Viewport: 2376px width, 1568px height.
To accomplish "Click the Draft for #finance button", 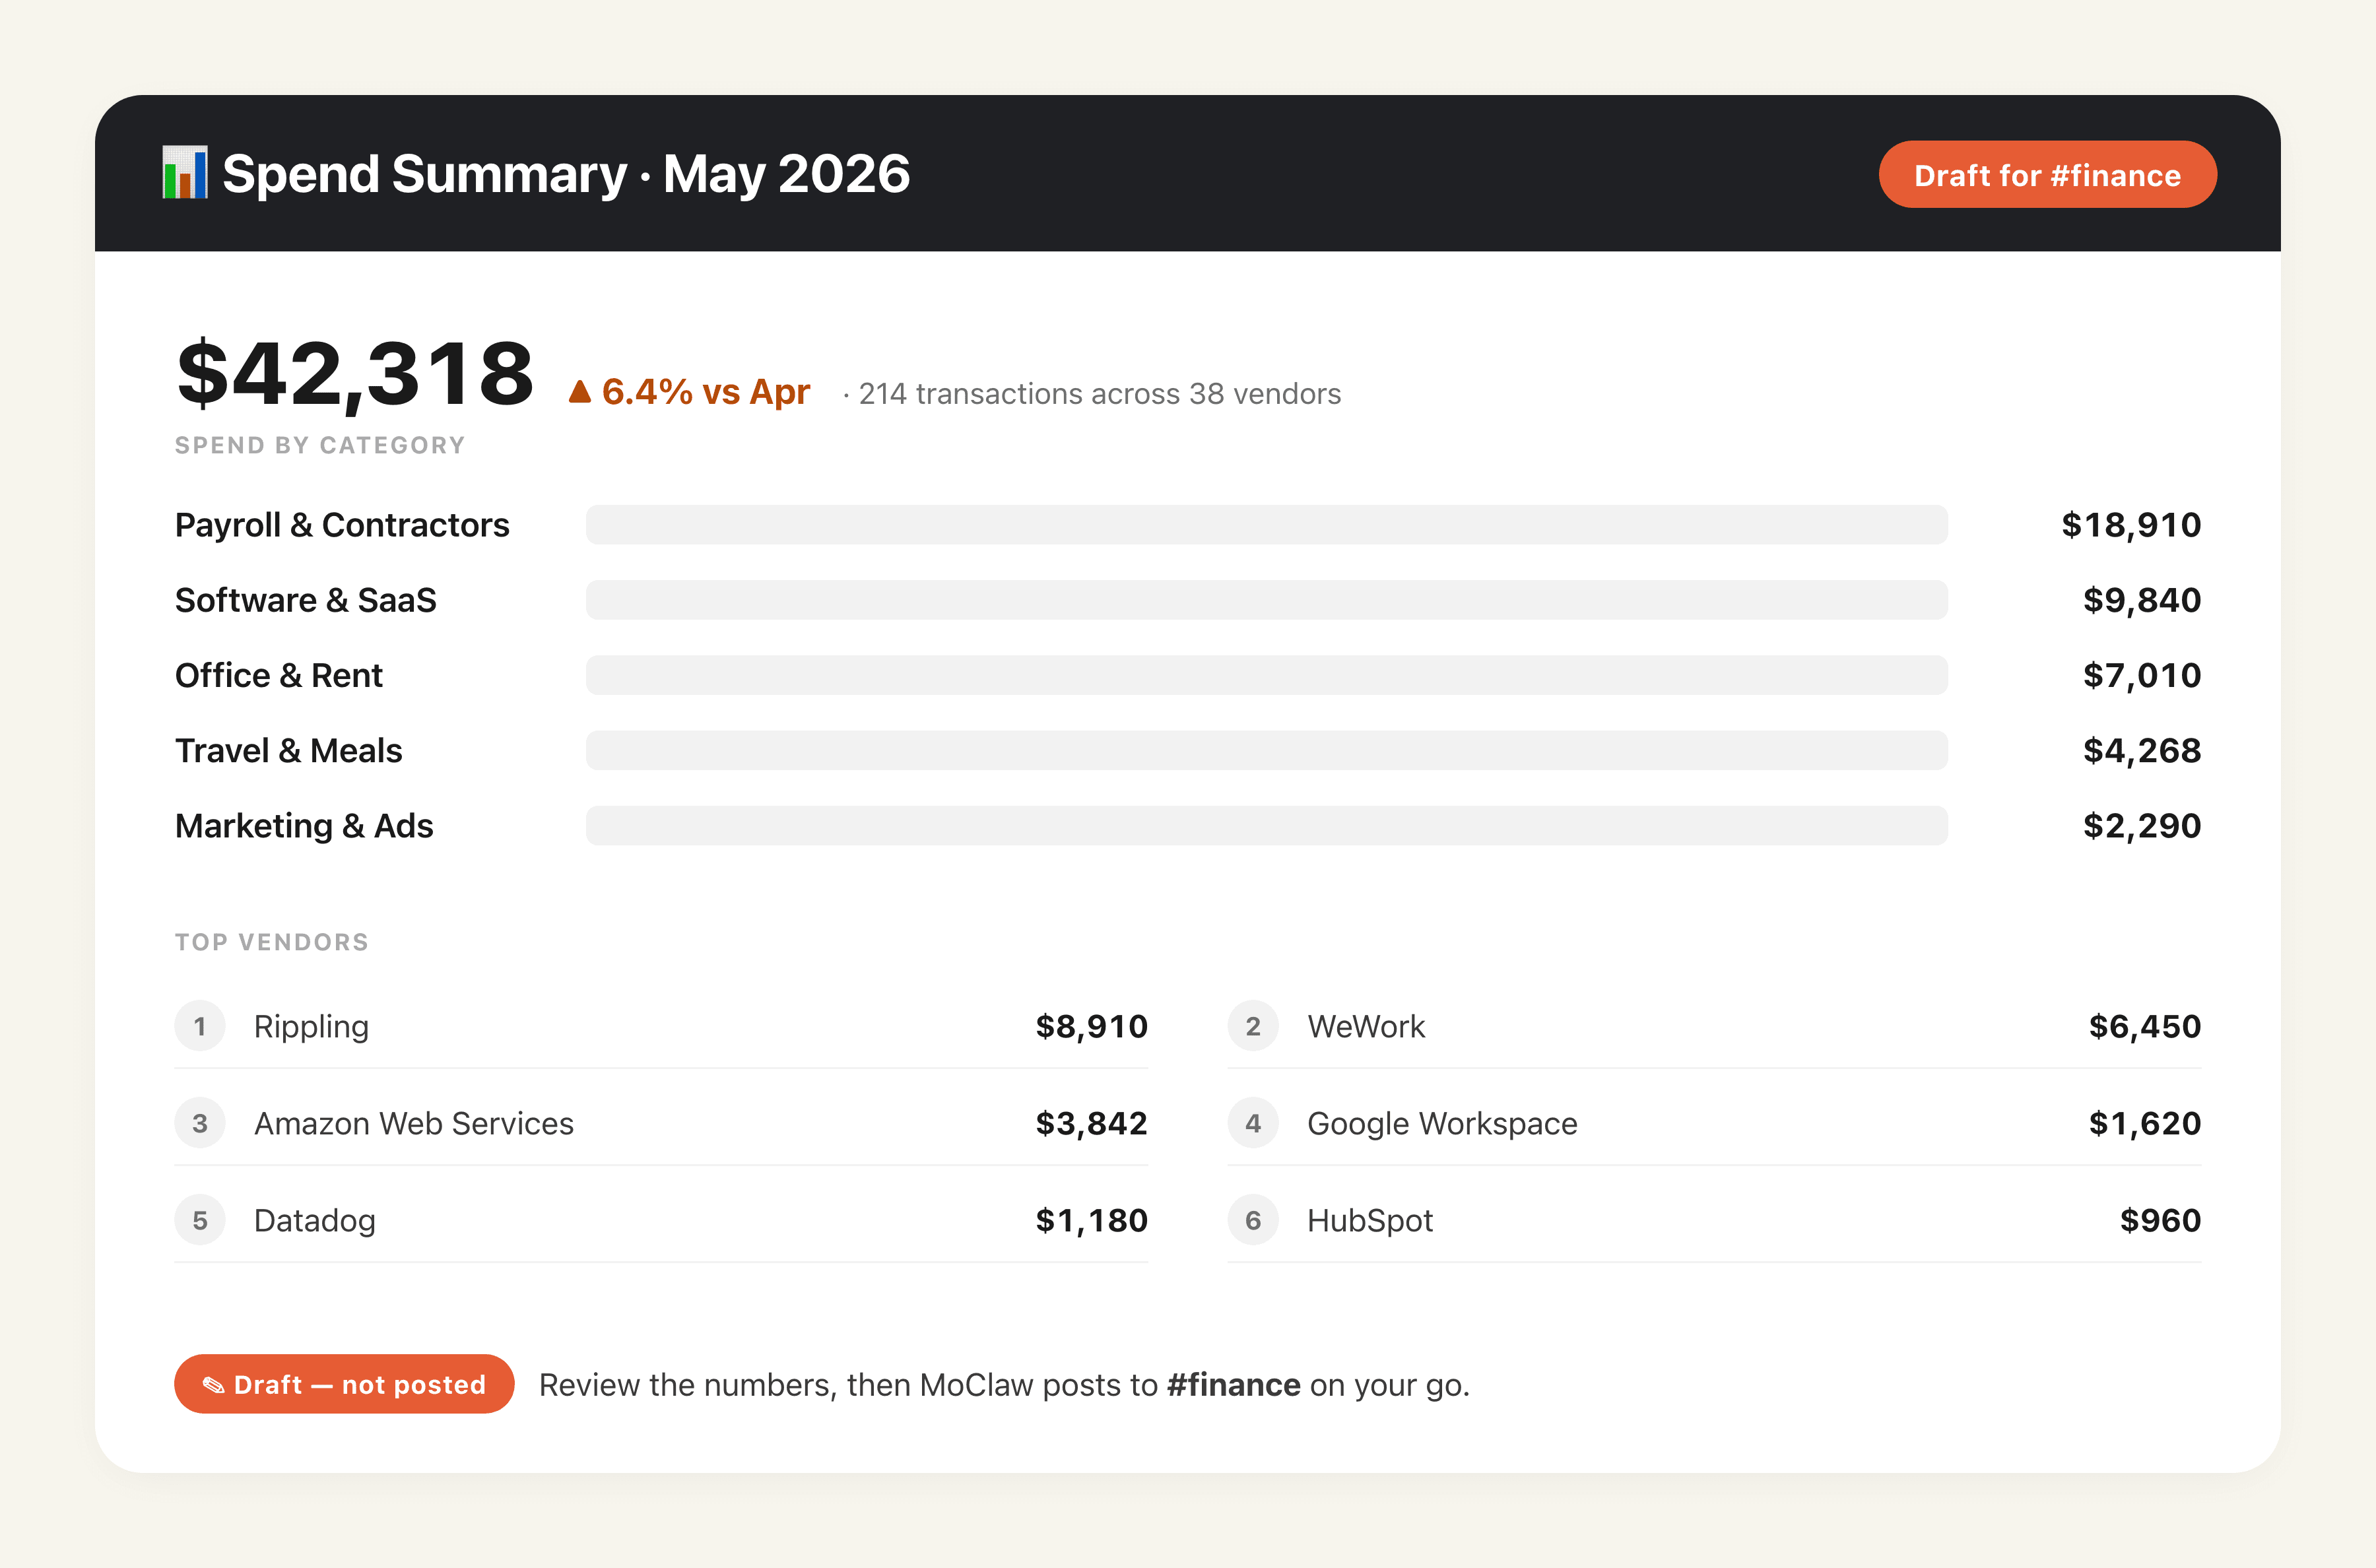I will [2047, 175].
